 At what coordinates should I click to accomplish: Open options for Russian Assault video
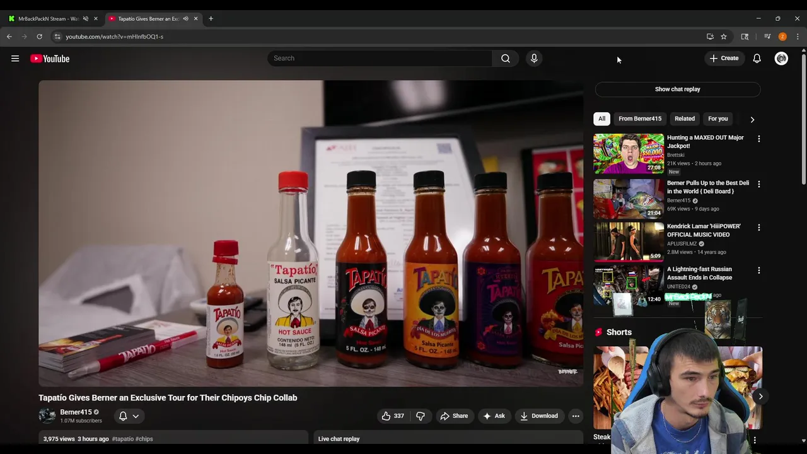click(758, 271)
